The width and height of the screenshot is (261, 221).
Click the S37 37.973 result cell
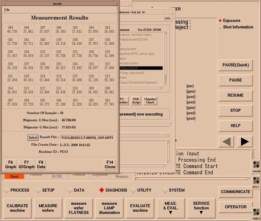[92, 41]
